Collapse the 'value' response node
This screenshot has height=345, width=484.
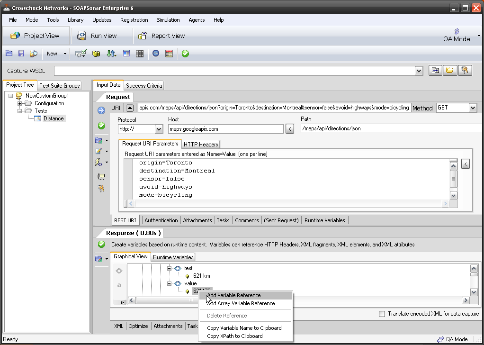coord(169,283)
